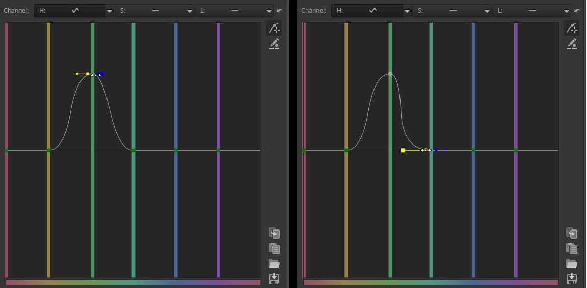Copy the curve in right panel
This screenshot has height=288, width=587.
click(x=572, y=234)
